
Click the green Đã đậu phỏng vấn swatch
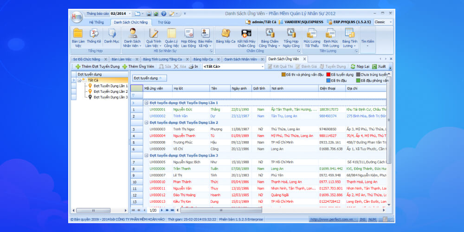point(358,80)
